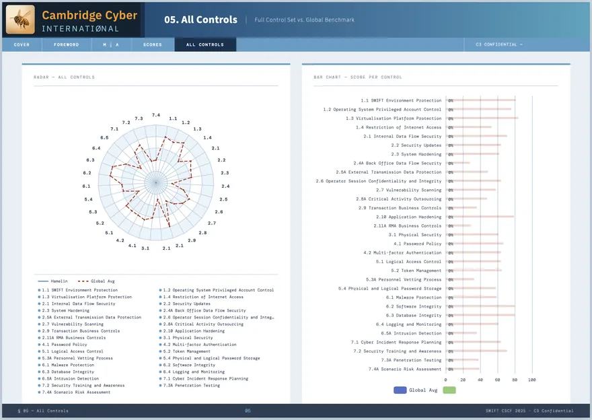The width and height of the screenshot is (592, 420).
Task: Go to the Scores tab
Action: [153, 44]
